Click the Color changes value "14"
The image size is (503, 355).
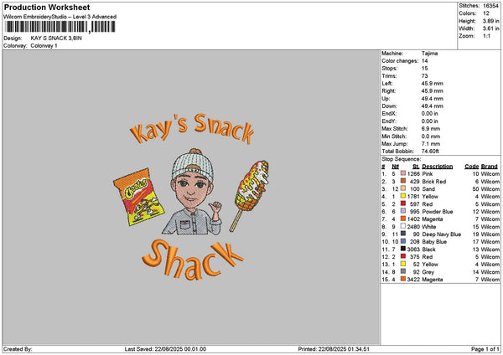(x=425, y=61)
